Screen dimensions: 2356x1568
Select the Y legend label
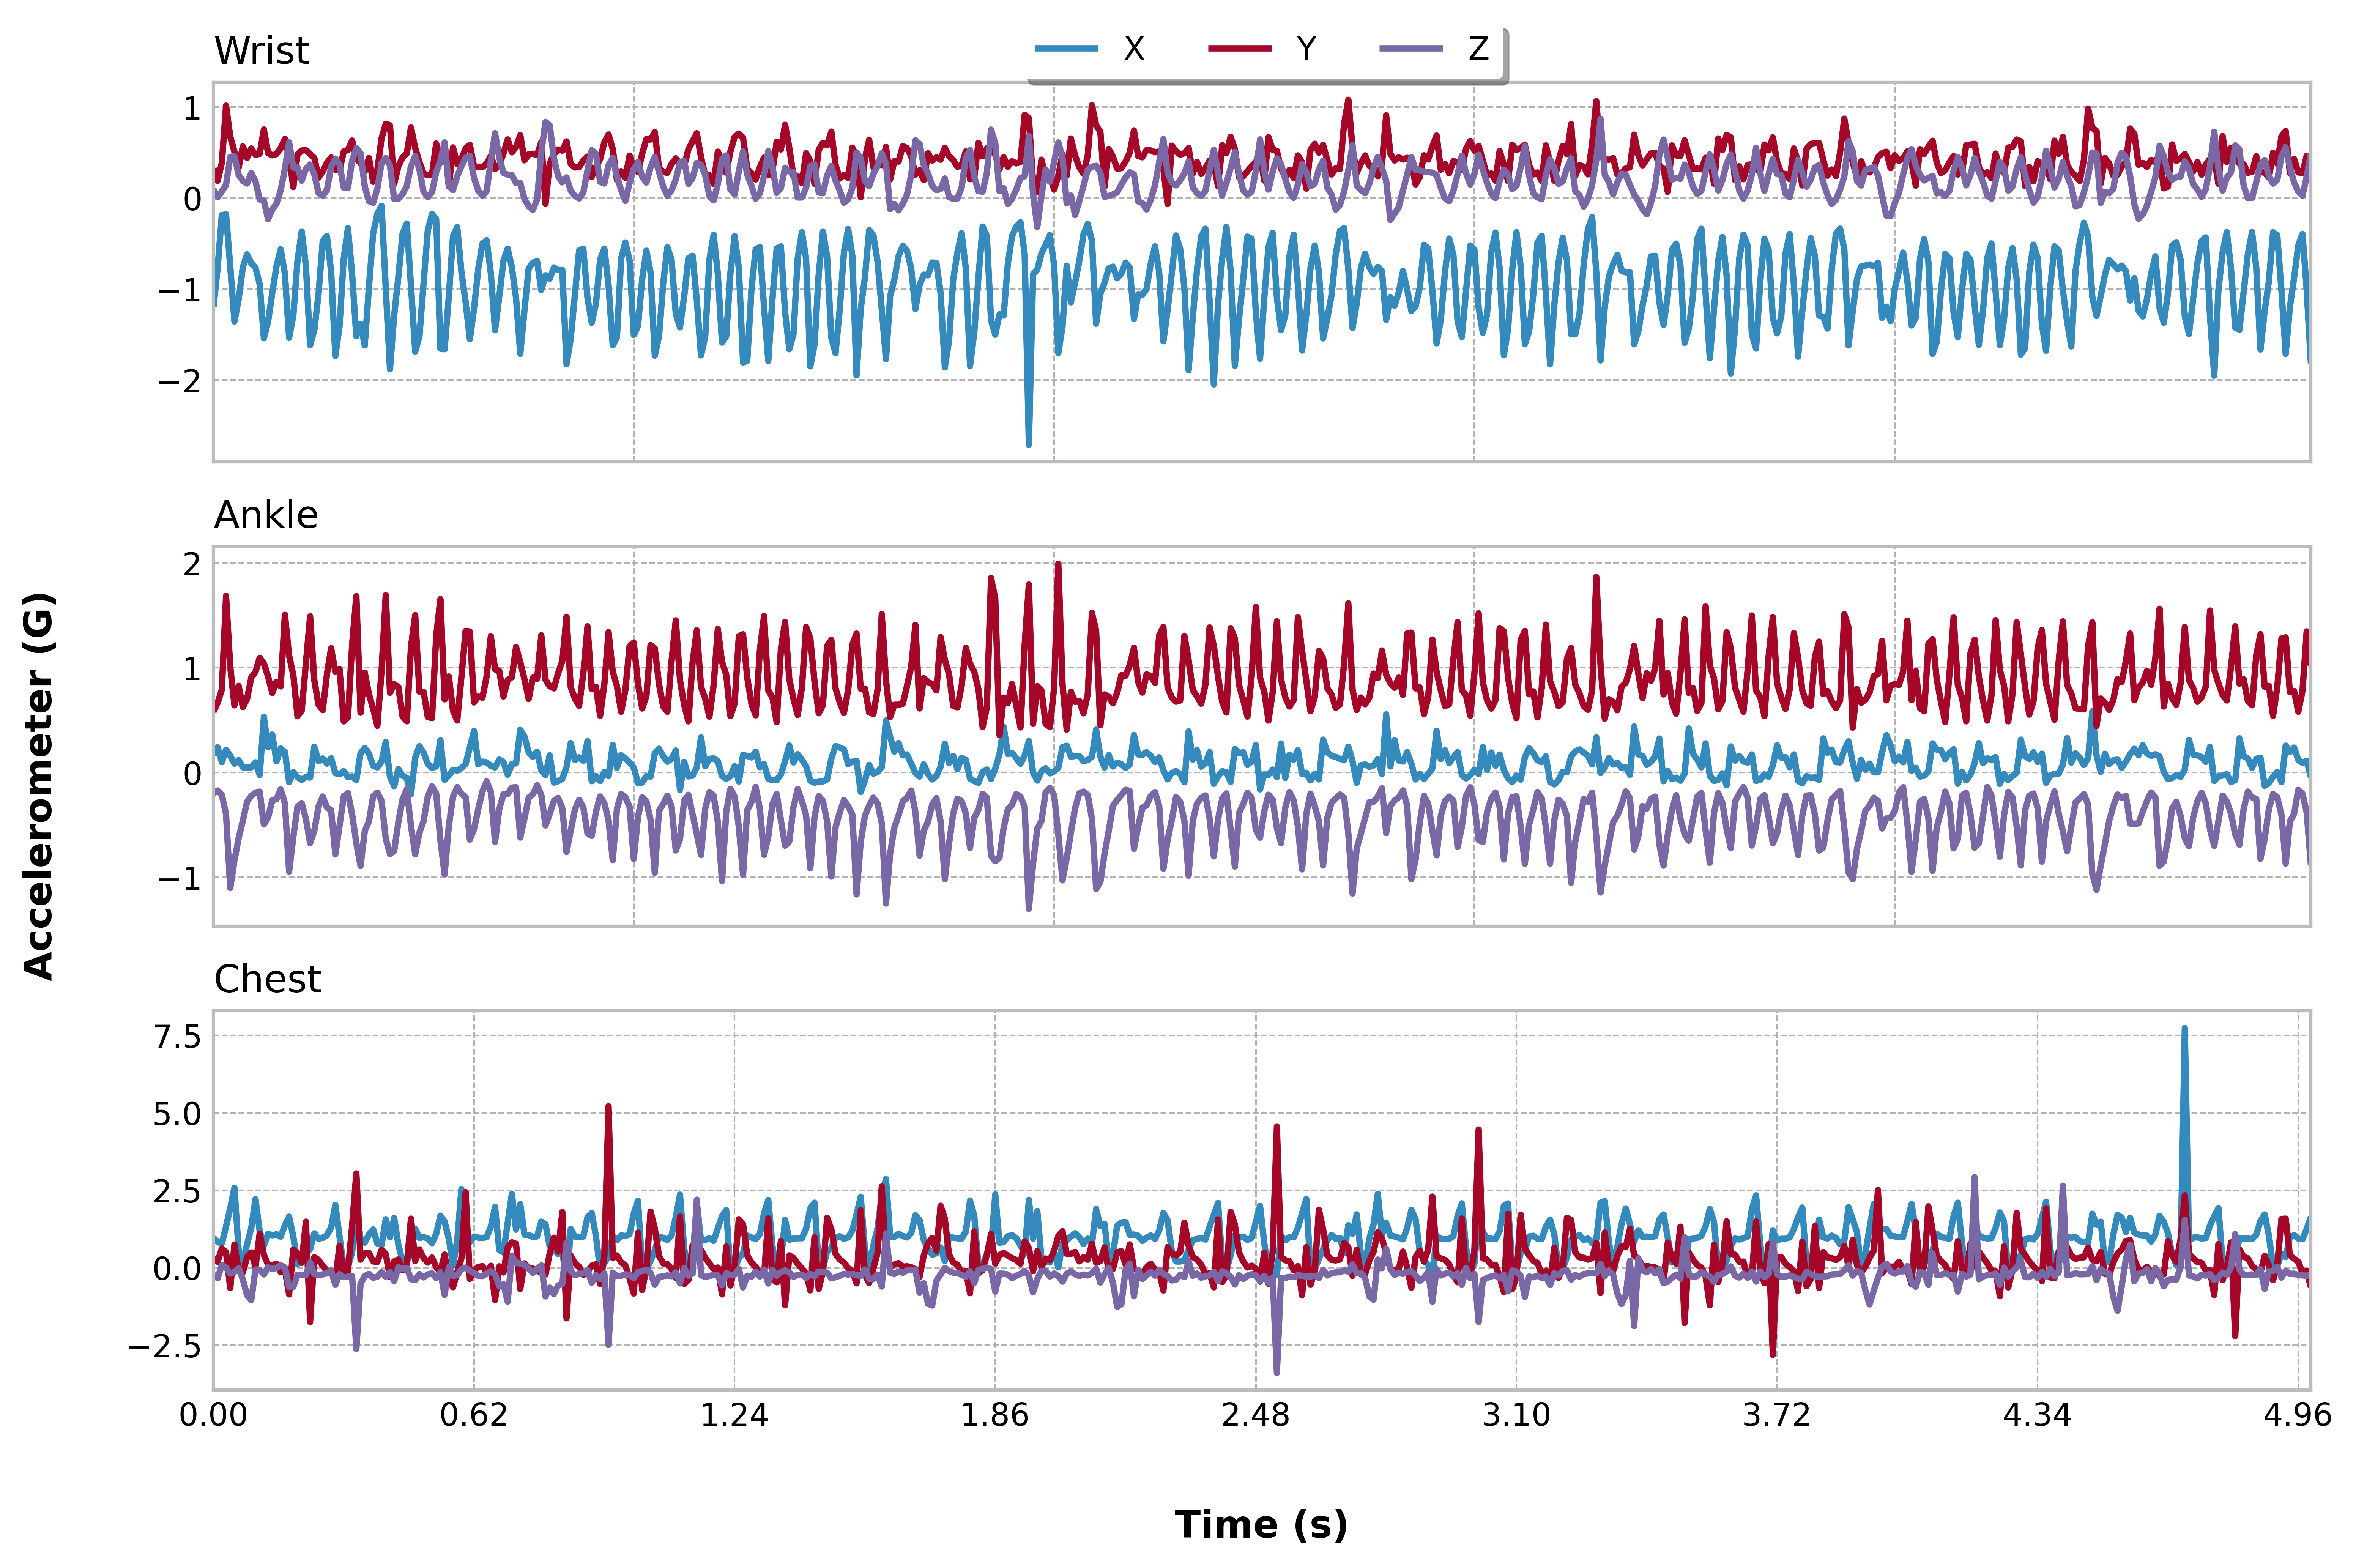tap(1306, 48)
